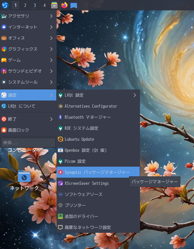Open the ゲーム menu category
Screen dimensions: 194x249
point(28,60)
